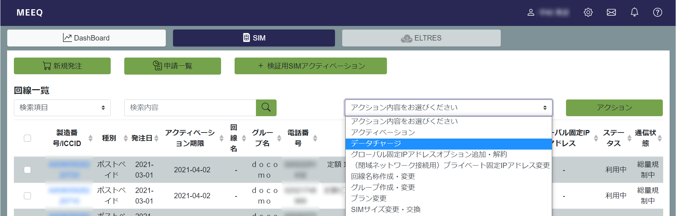Select プライベート固定IPアドレス変更 option
This screenshot has width=676, height=216.
click(449, 166)
